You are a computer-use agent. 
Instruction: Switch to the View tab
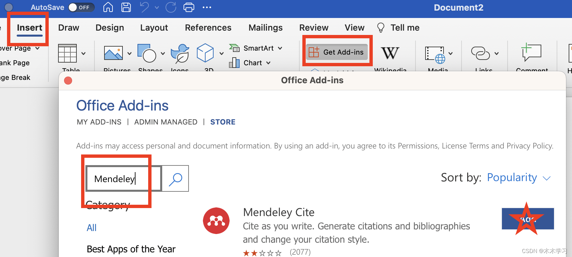coord(354,28)
